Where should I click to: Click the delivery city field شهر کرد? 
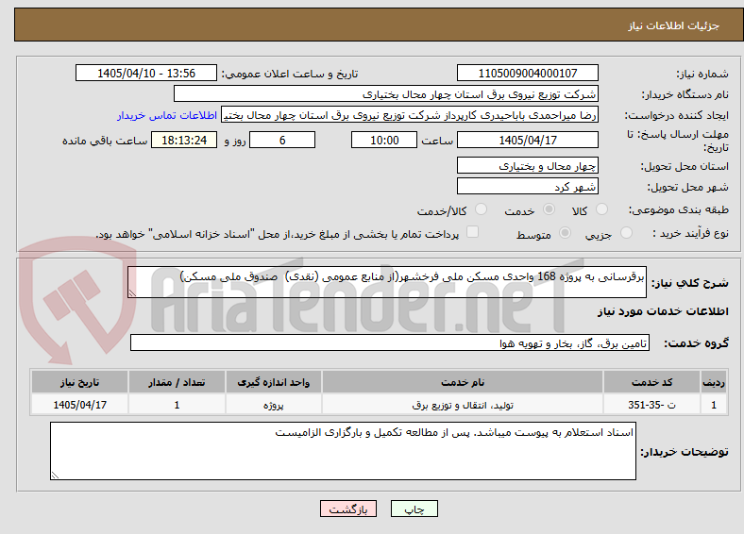point(528,186)
